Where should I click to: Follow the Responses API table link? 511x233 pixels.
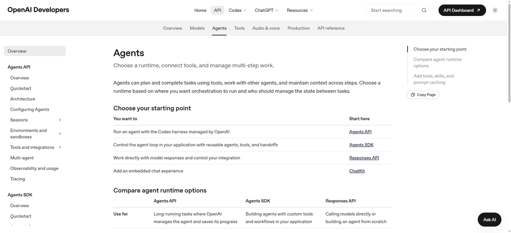pos(364,158)
